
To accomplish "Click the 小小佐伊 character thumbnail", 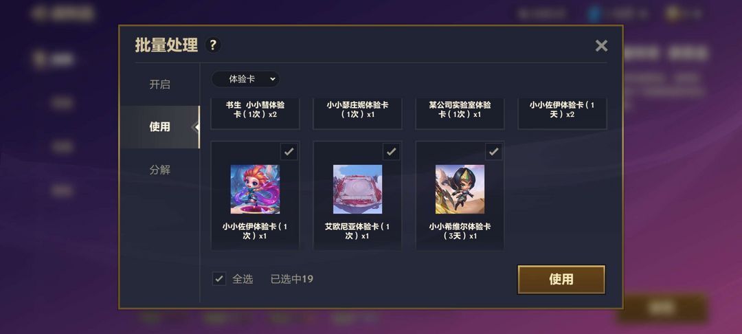I will (x=255, y=189).
